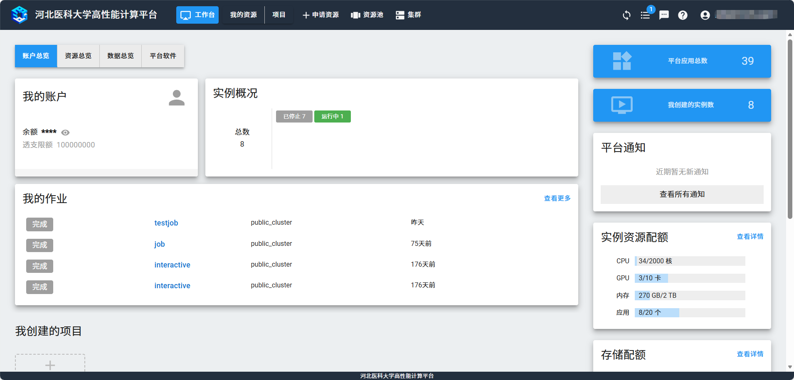Show hidden balance with eye icon
The image size is (794, 380).
[x=65, y=132]
